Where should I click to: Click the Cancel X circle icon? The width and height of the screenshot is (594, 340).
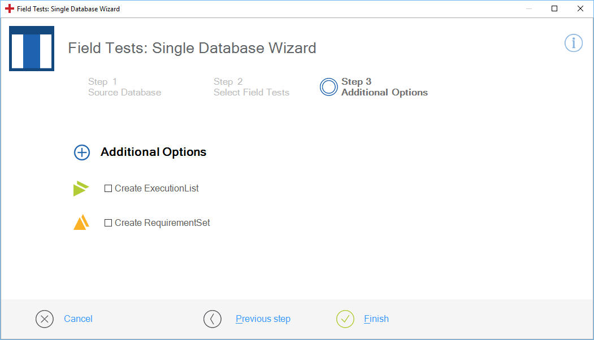point(45,319)
